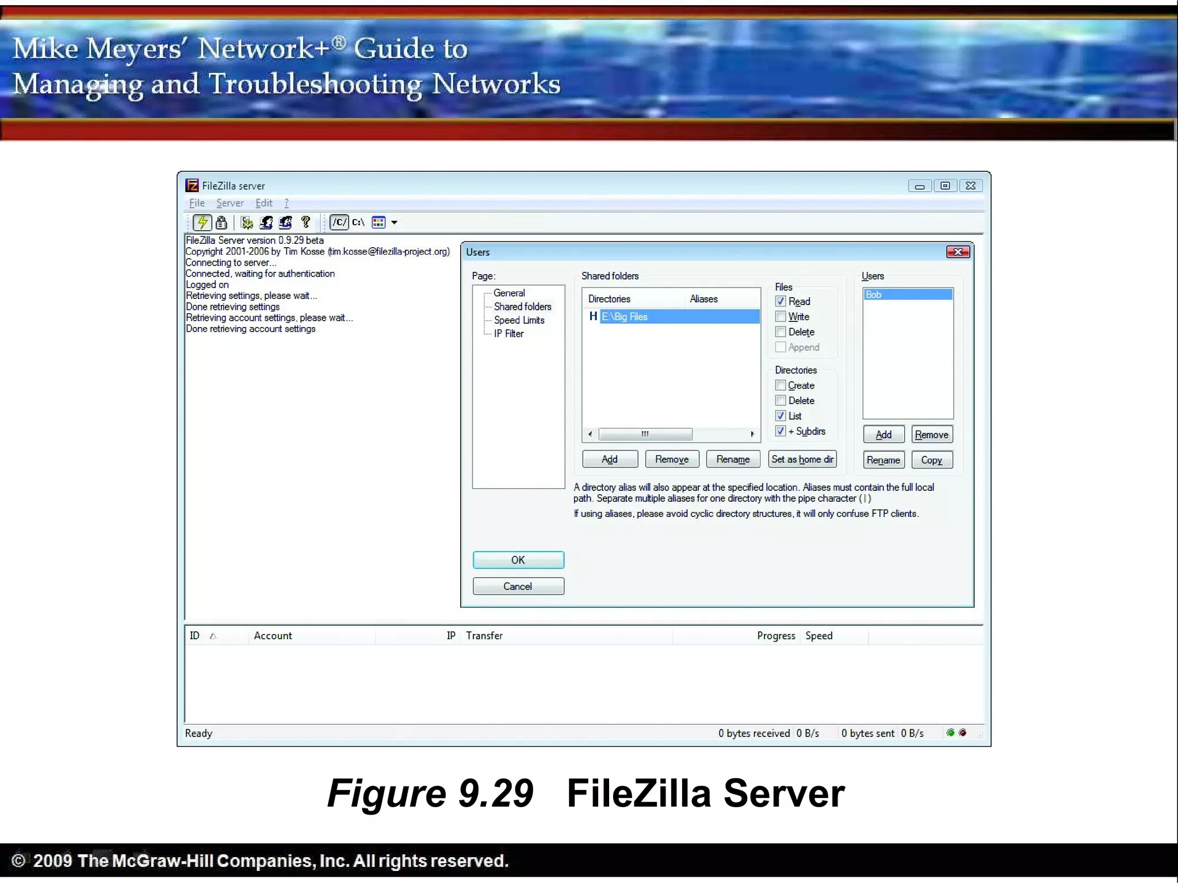Select the E:\Big Files directory row

coord(680,316)
